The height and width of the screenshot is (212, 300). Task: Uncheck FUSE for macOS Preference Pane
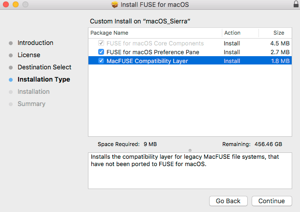click(x=101, y=52)
